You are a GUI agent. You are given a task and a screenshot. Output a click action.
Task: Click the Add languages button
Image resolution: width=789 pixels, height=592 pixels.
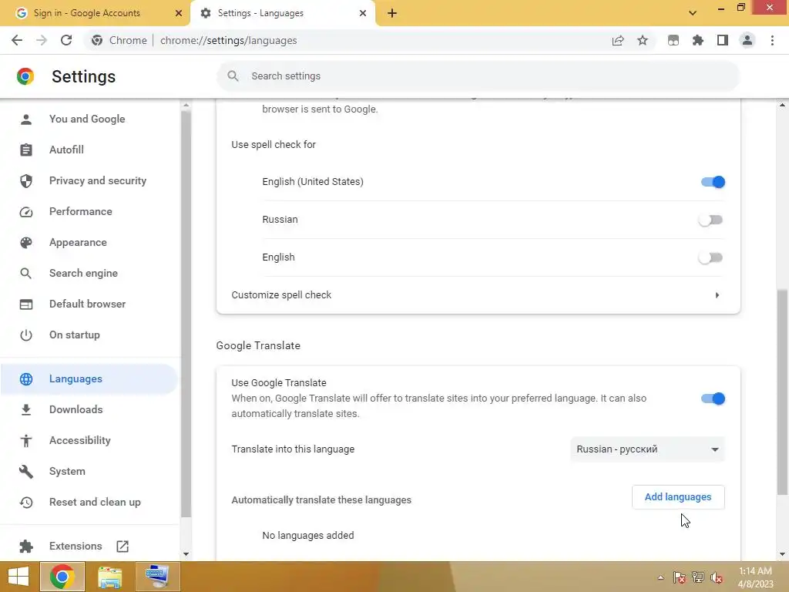tap(678, 497)
